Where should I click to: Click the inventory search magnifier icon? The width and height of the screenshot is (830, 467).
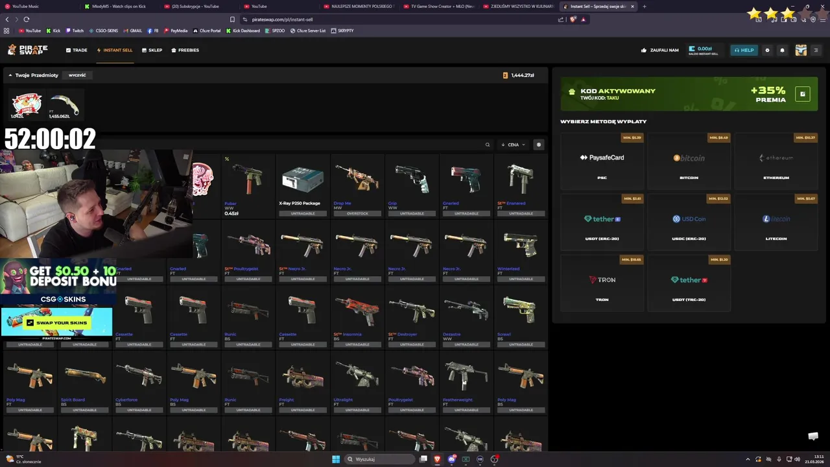point(488,145)
